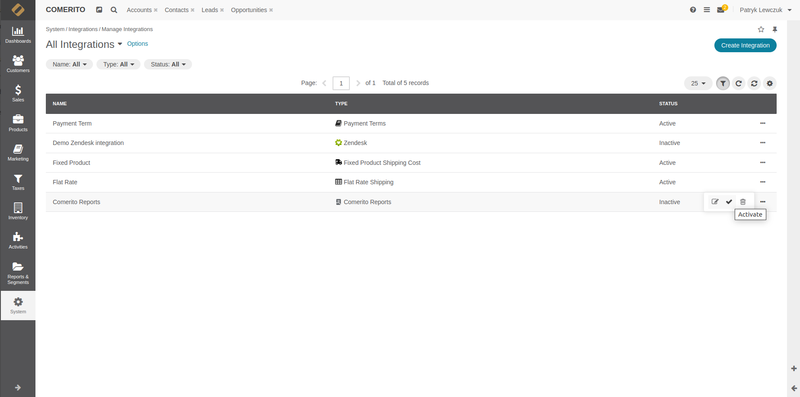The image size is (800, 397).
Task: Click the edit icon for Comerito Reports
Action: pos(715,202)
